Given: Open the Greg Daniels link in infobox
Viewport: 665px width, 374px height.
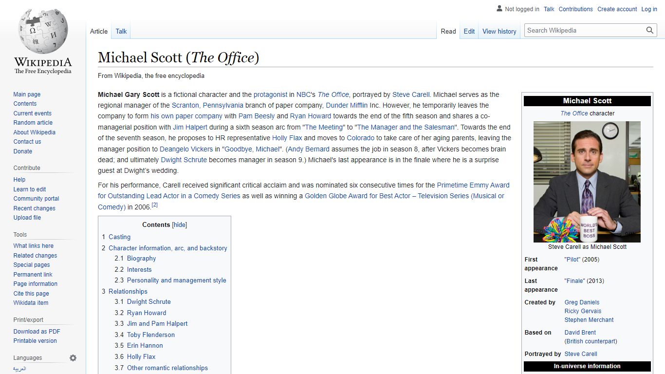Looking at the screenshot, I should point(582,302).
